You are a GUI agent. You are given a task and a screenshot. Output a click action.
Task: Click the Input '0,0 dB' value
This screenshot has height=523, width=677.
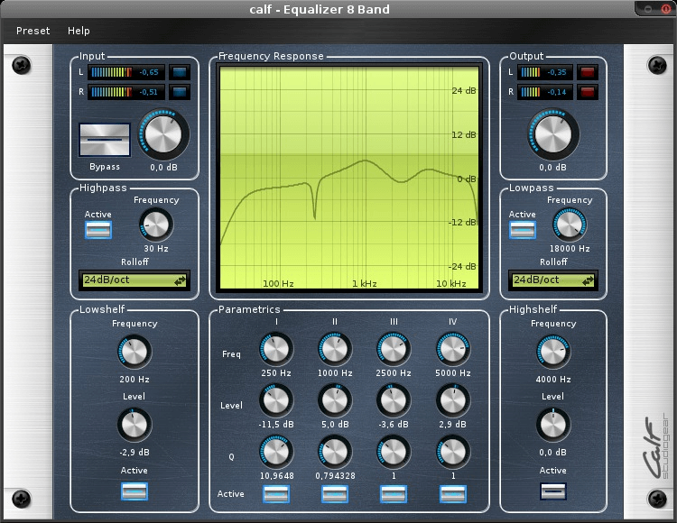point(163,168)
